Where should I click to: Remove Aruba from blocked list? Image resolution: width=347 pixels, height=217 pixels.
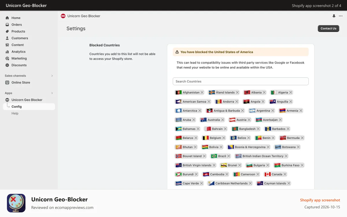pyautogui.click(x=194, y=120)
